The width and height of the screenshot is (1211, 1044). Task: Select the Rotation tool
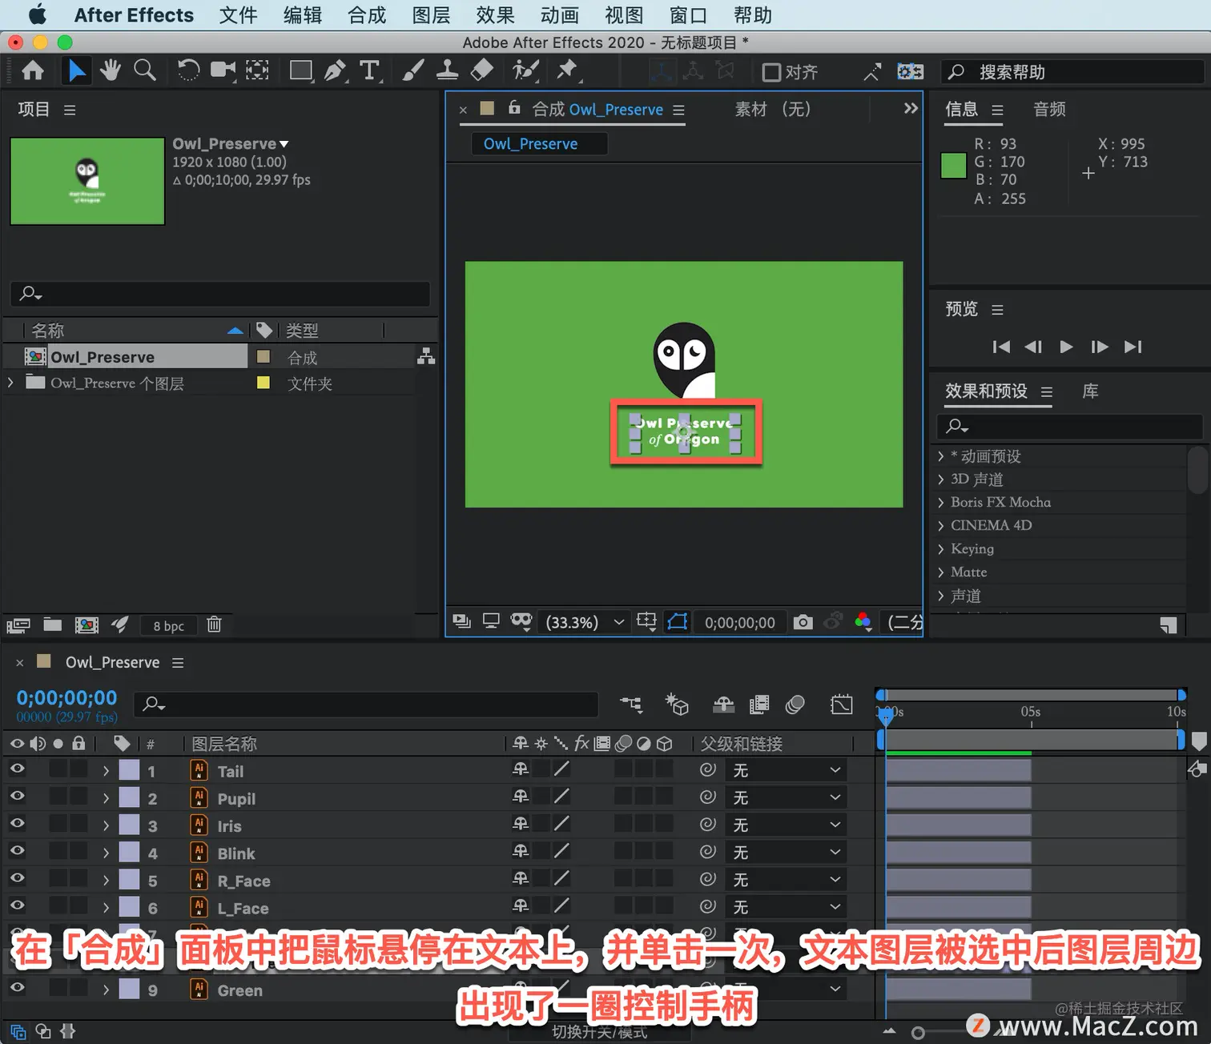click(x=188, y=71)
